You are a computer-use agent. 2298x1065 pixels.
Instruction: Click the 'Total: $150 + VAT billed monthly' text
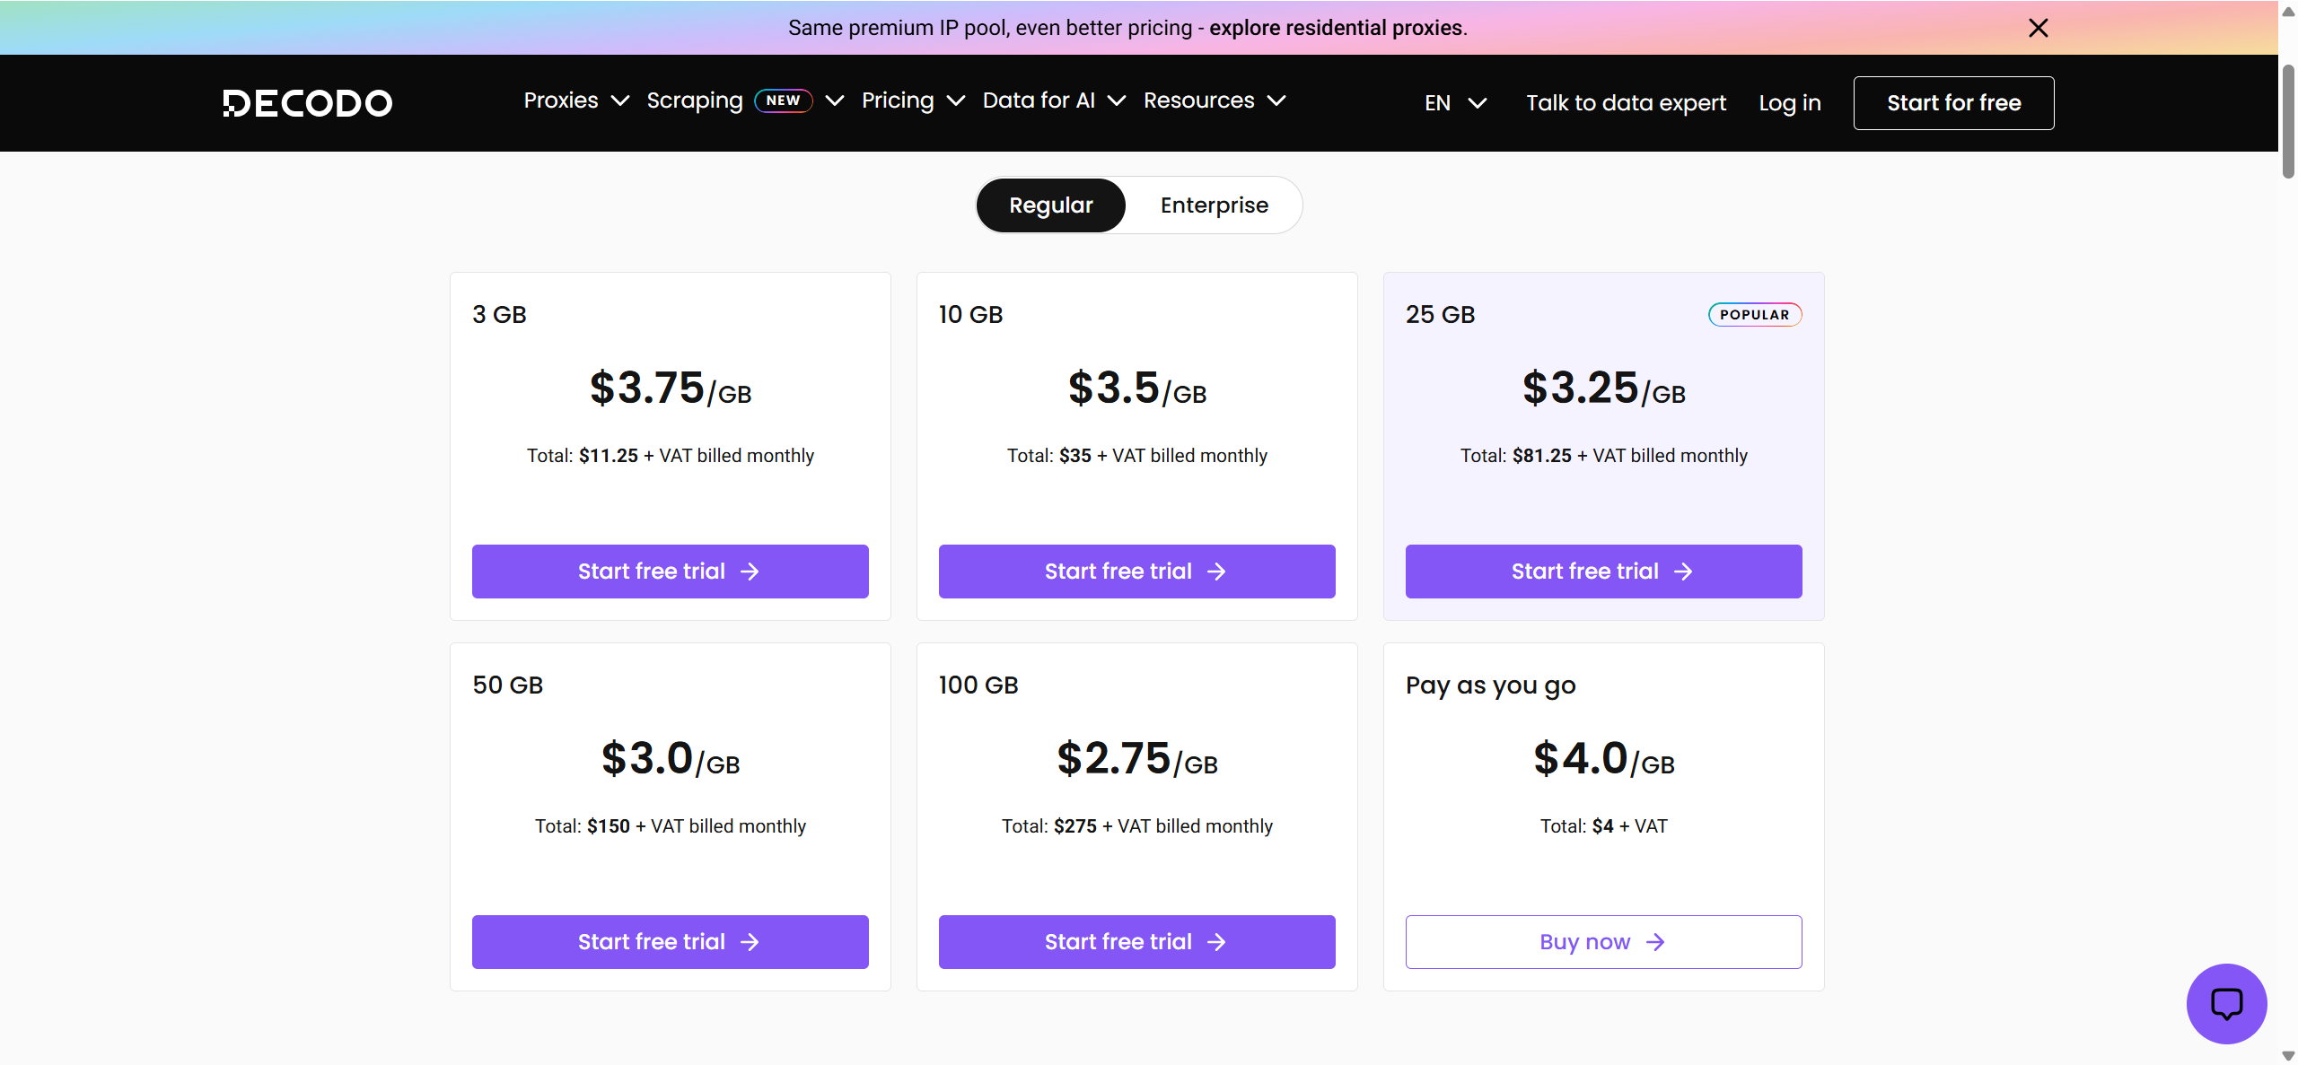click(x=670, y=826)
